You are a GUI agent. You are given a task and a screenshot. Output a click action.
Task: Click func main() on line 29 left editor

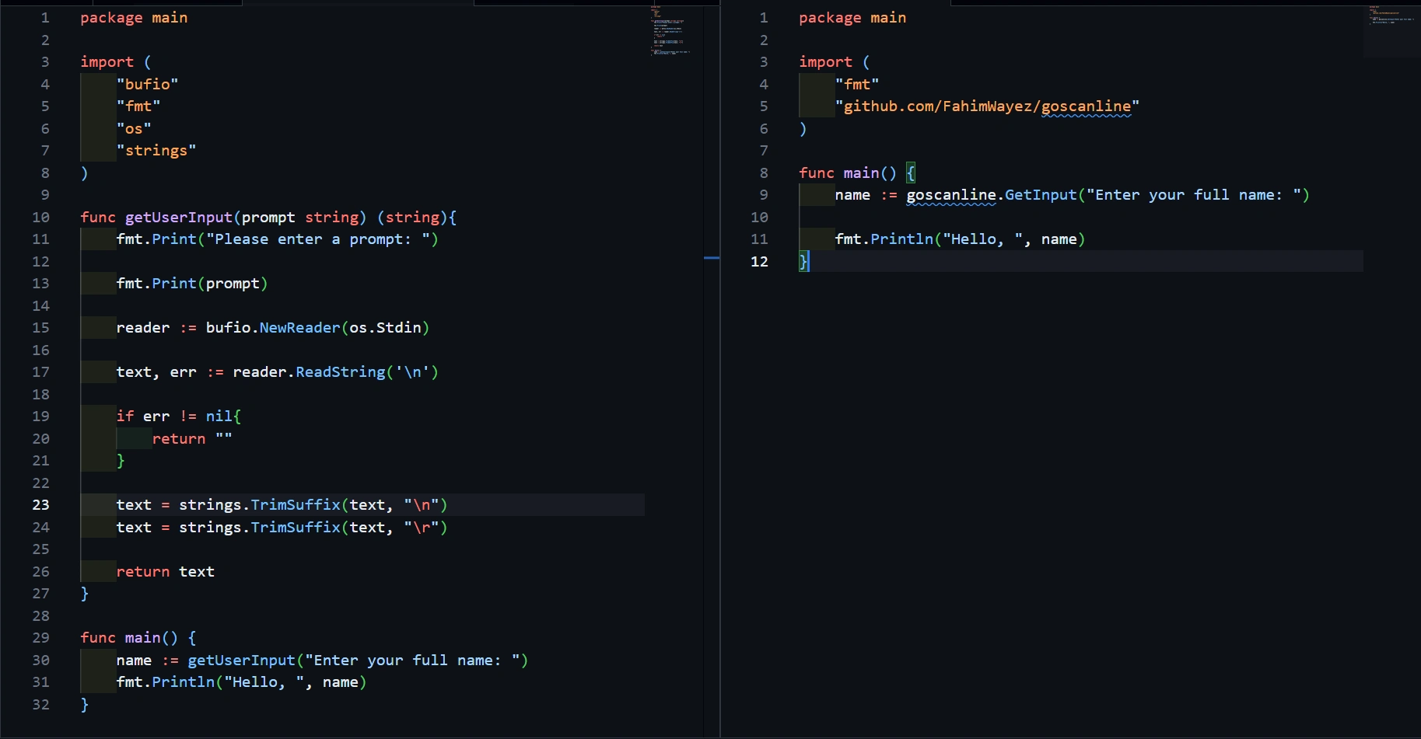coord(138,637)
